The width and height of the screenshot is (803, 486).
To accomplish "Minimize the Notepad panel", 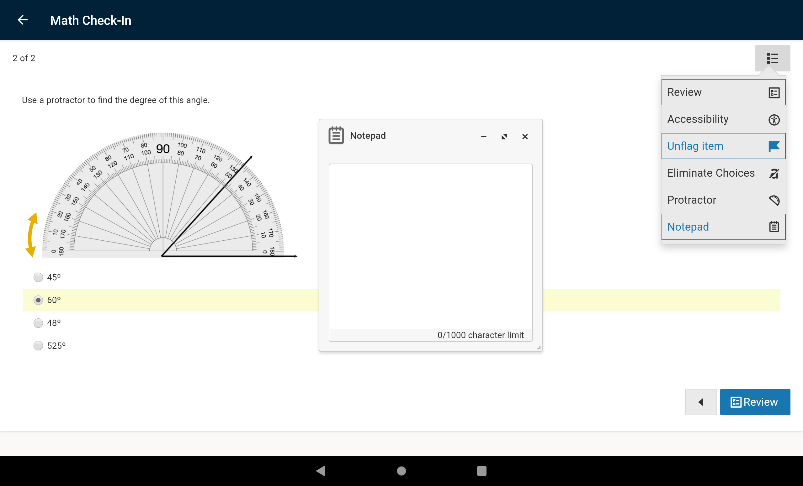I will pos(483,137).
